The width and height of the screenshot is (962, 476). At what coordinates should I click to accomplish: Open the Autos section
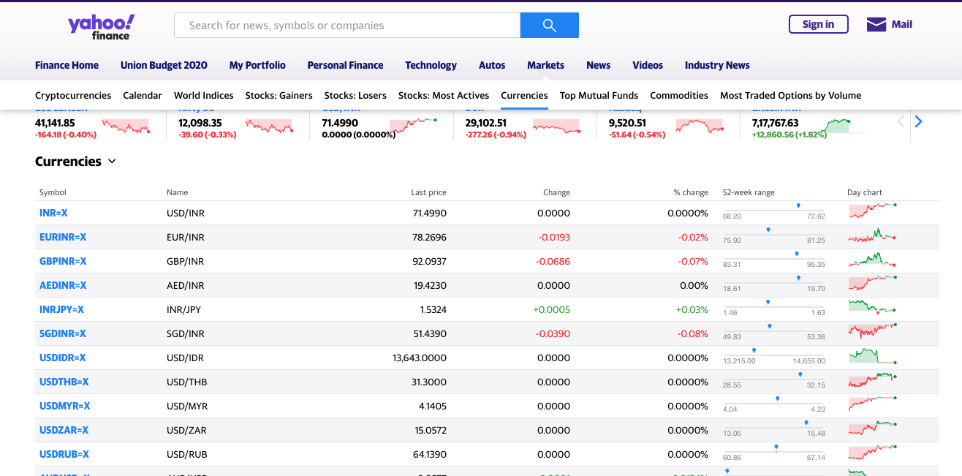pyautogui.click(x=492, y=65)
